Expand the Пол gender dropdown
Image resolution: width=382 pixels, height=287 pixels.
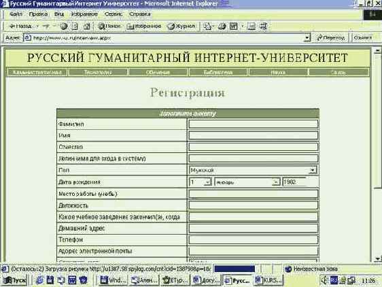click(x=313, y=170)
